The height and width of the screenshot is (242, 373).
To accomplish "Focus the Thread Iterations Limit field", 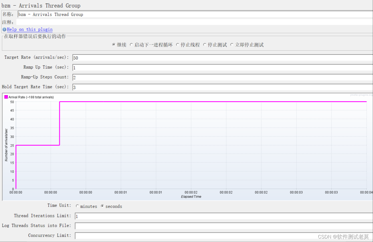I will [x=224, y=216].
